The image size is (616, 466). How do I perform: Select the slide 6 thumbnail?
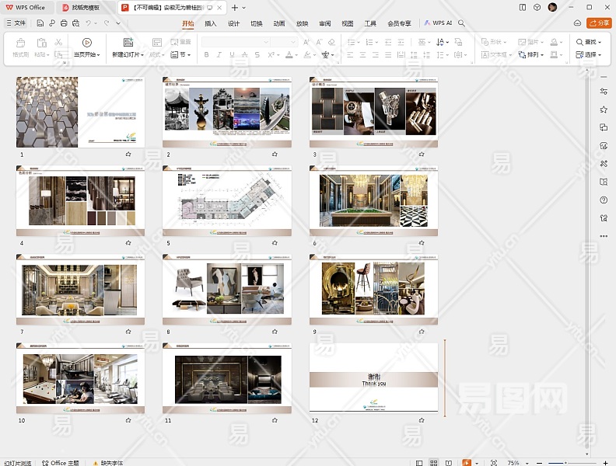pyautogui.click(x=373, y=200)
